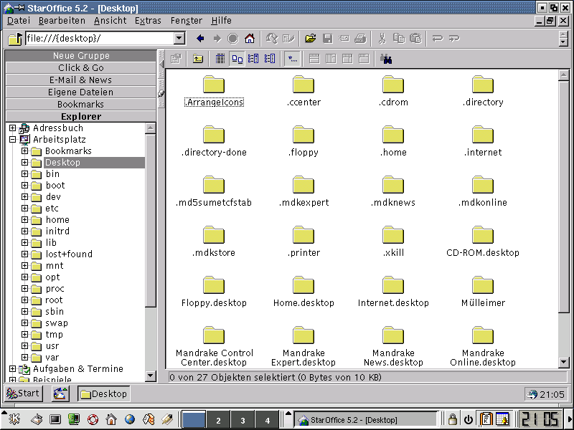Switch to the large icons view

click(237, 59)
